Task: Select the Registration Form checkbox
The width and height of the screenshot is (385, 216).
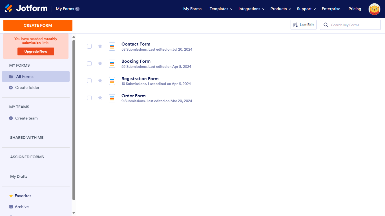Action: [x=89, y=81]
